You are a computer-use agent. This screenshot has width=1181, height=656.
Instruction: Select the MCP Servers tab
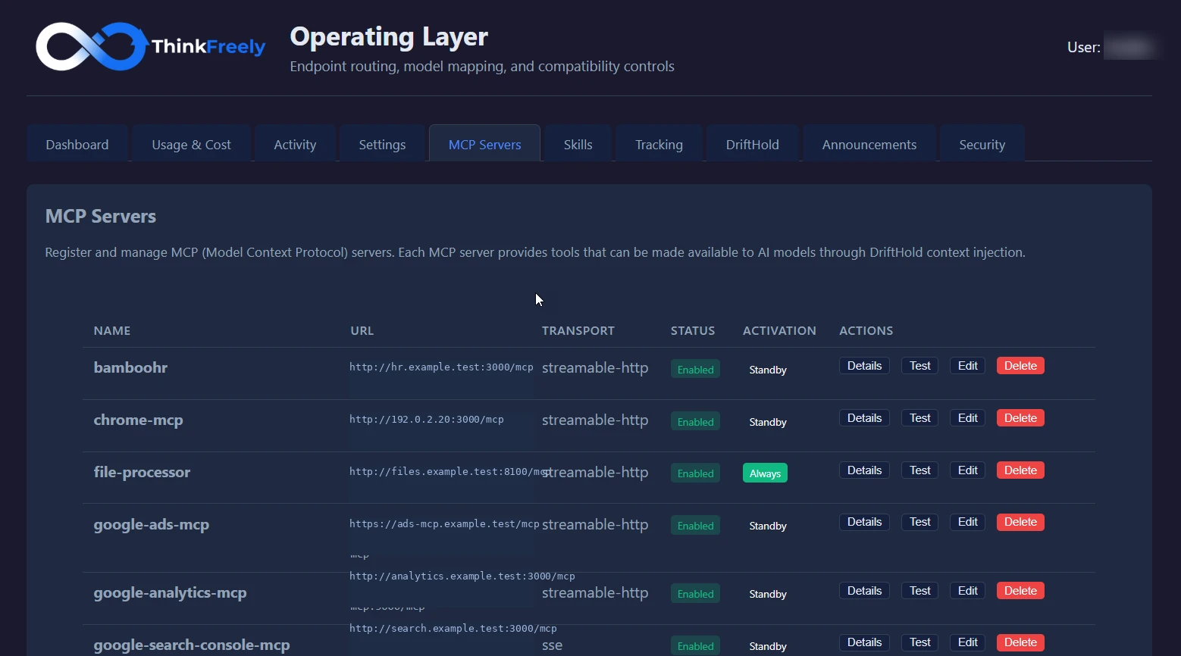(x=485, y=144)
